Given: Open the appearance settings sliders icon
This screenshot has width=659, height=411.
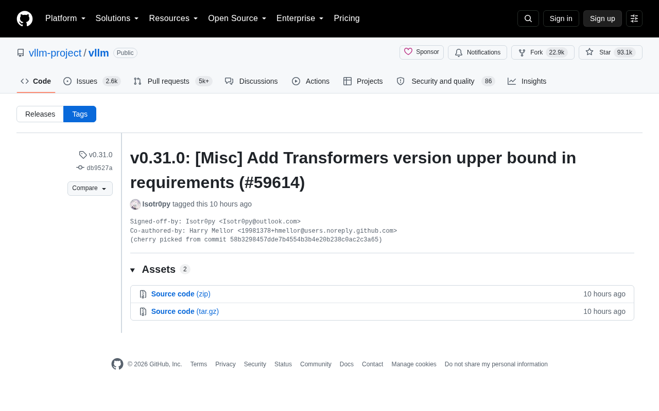Looking at the screenshot, I should (x=634, y=18).
